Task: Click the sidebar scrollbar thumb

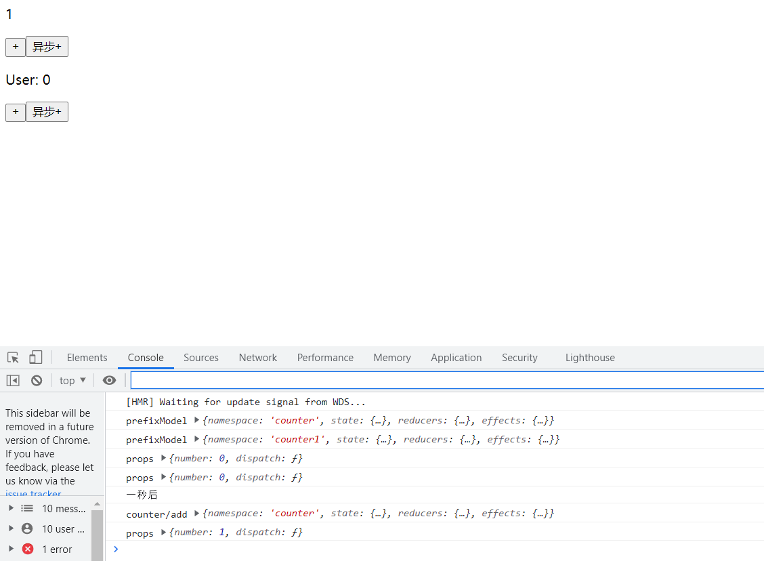Action: coord(97,535)
